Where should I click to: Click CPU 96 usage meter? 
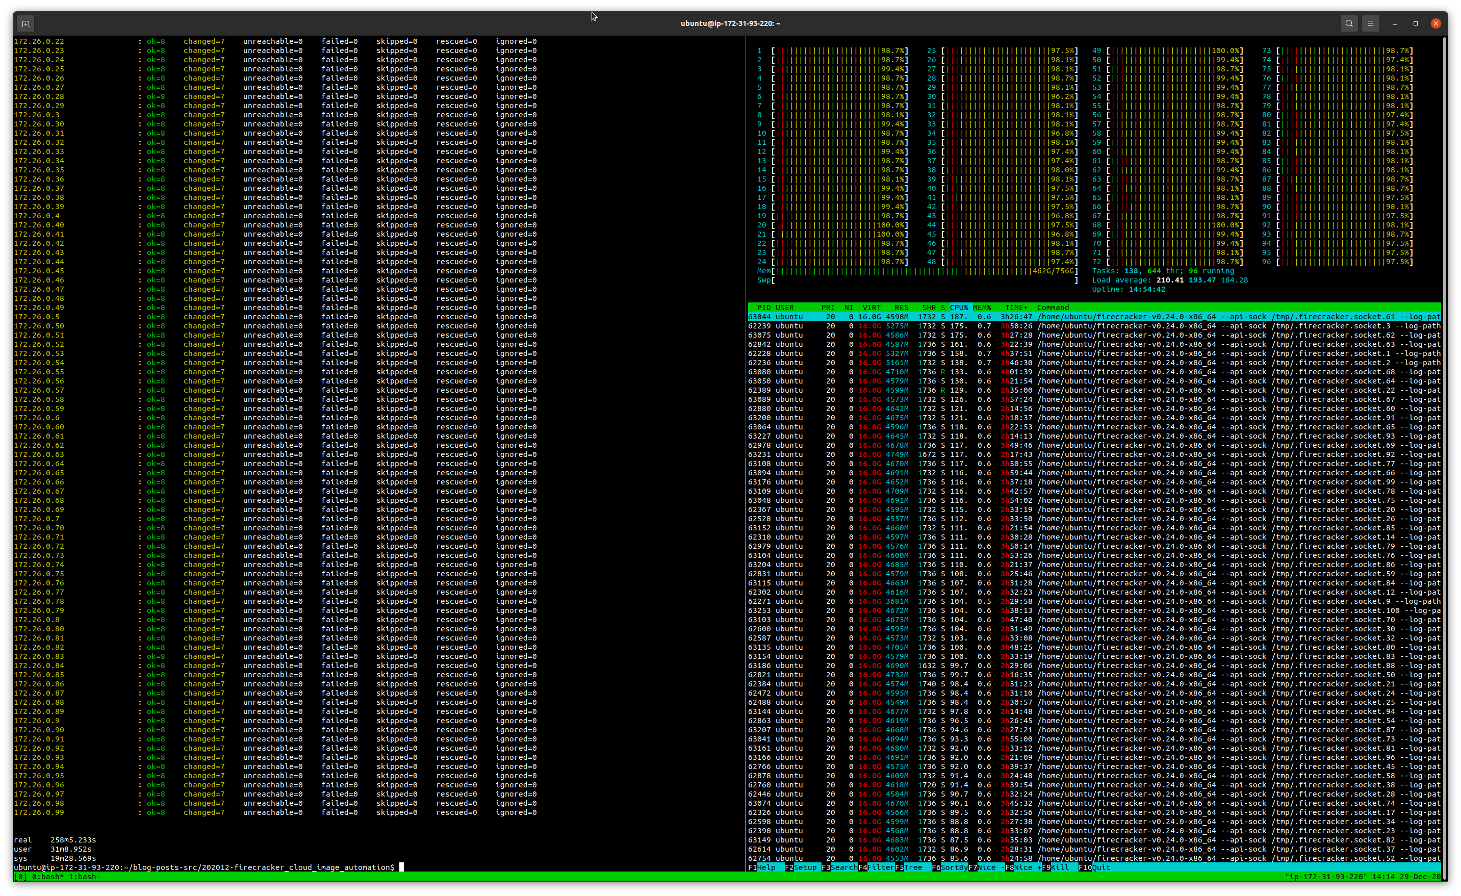click(1338, 262)
